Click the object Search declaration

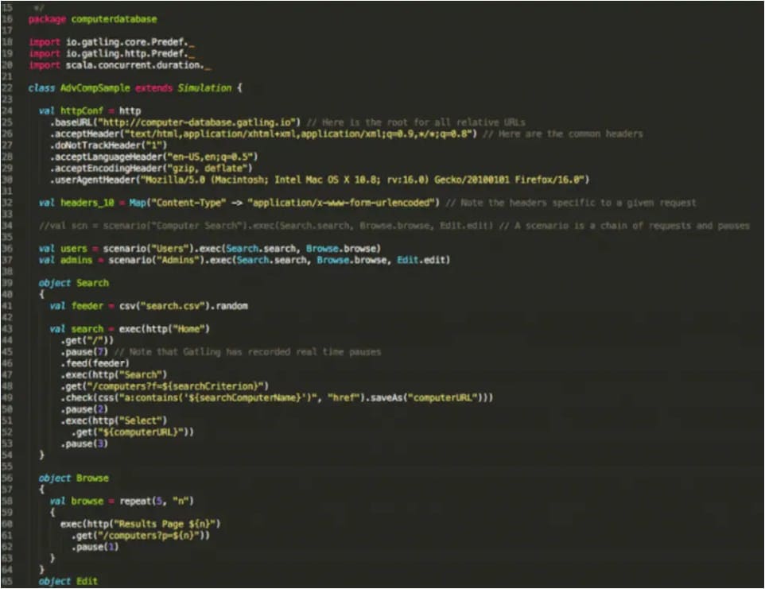(74, 283)
